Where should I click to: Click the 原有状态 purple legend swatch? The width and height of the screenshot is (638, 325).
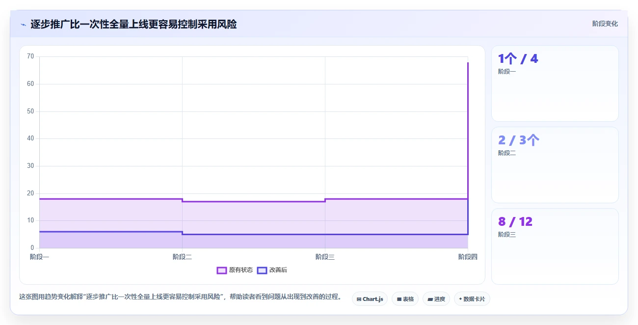point(222,270)
